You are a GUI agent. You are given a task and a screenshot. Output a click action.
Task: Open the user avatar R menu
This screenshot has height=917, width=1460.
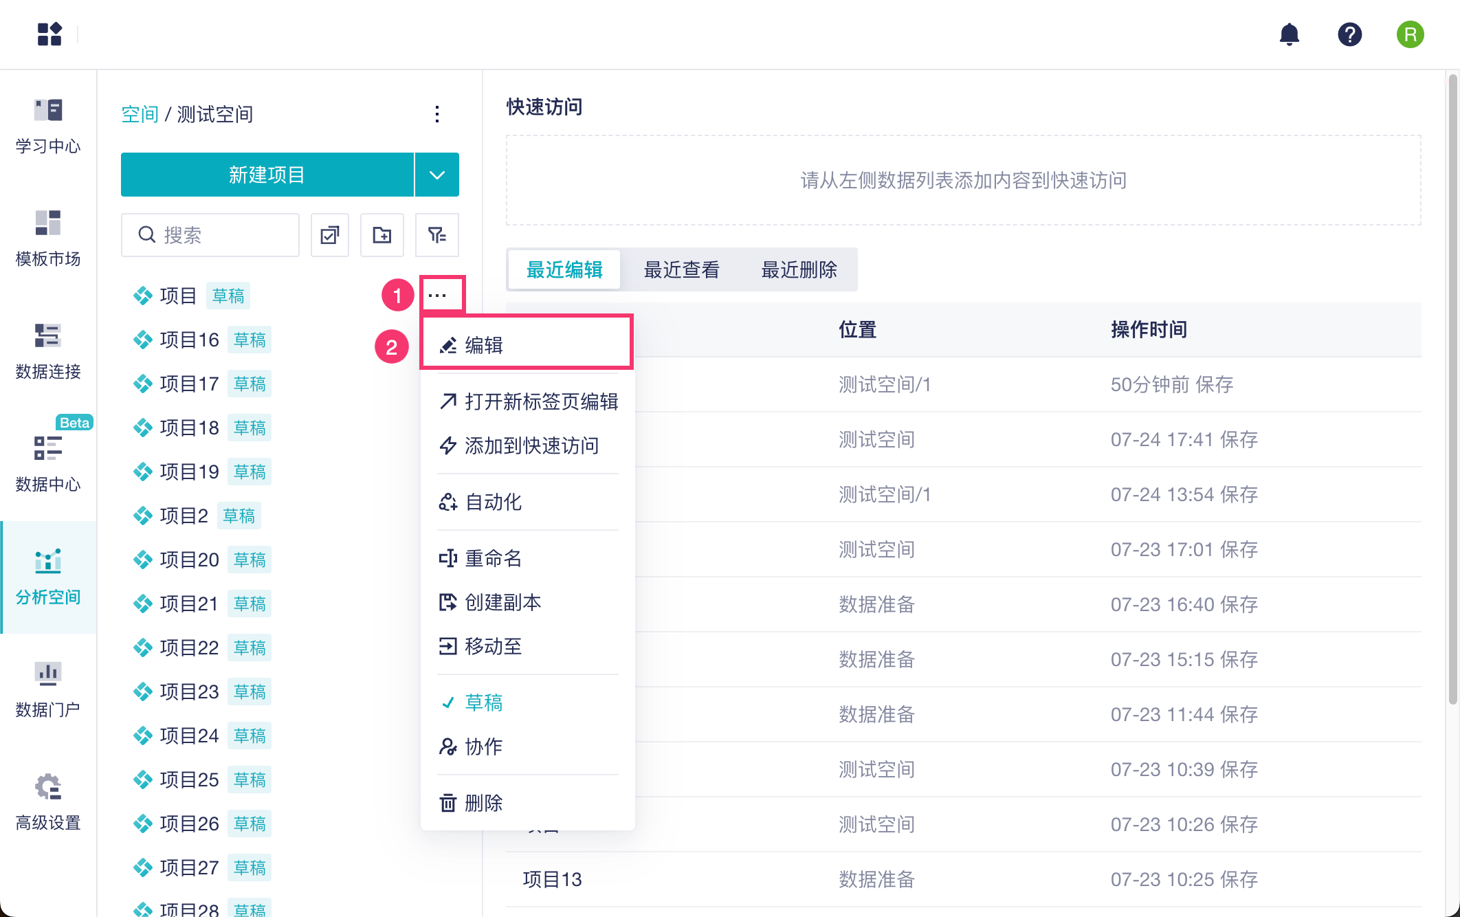(1410, 34)
